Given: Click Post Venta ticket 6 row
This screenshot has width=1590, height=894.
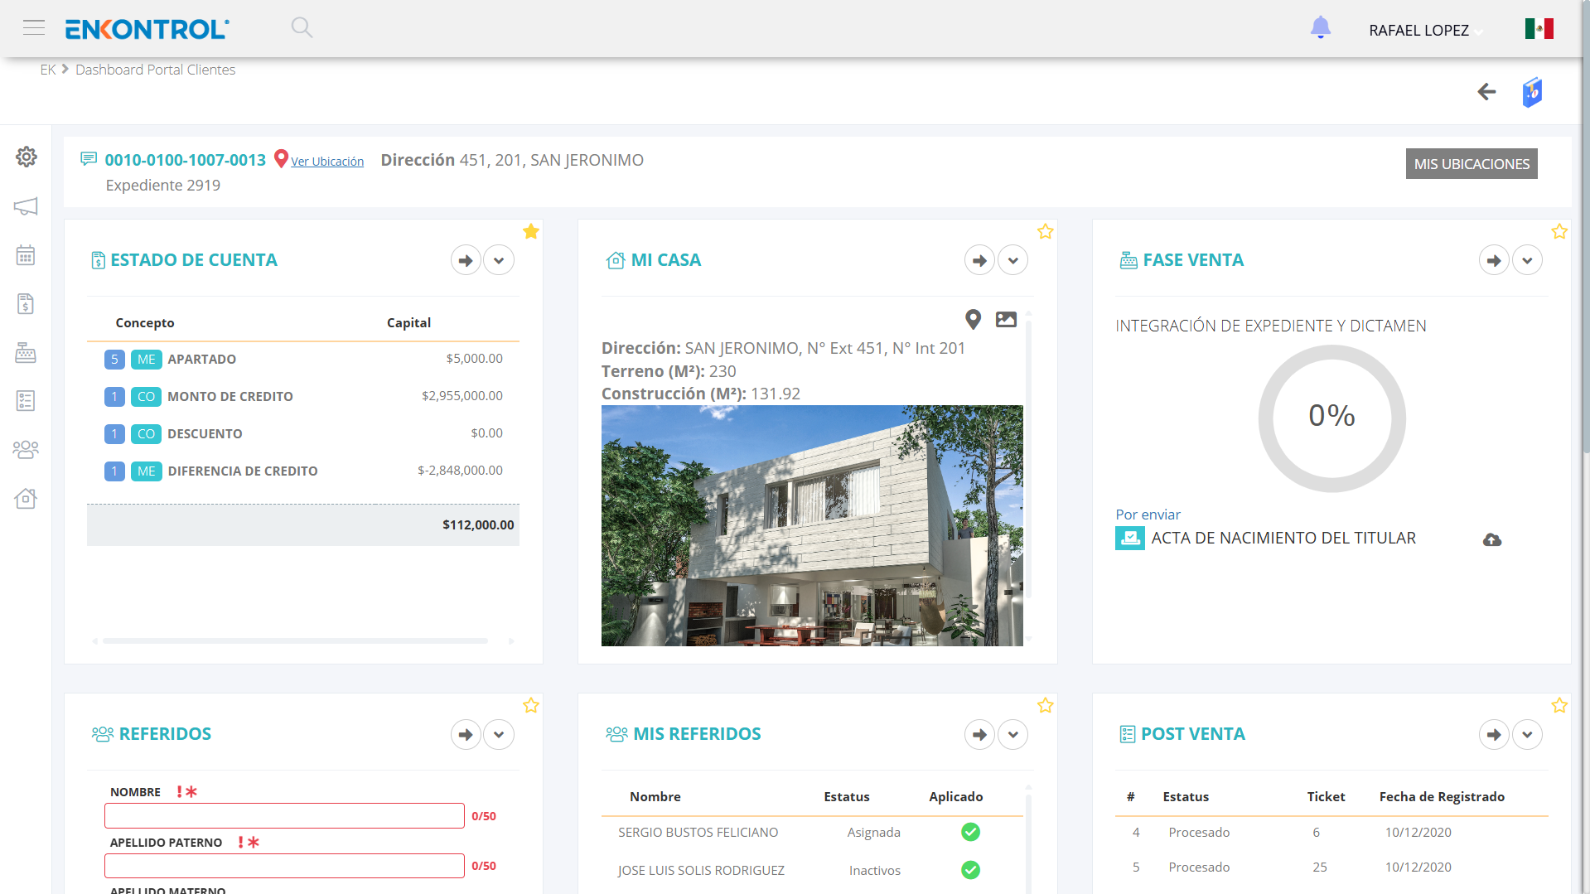Looking at the screenshot, I should [x=1331, y=832].
